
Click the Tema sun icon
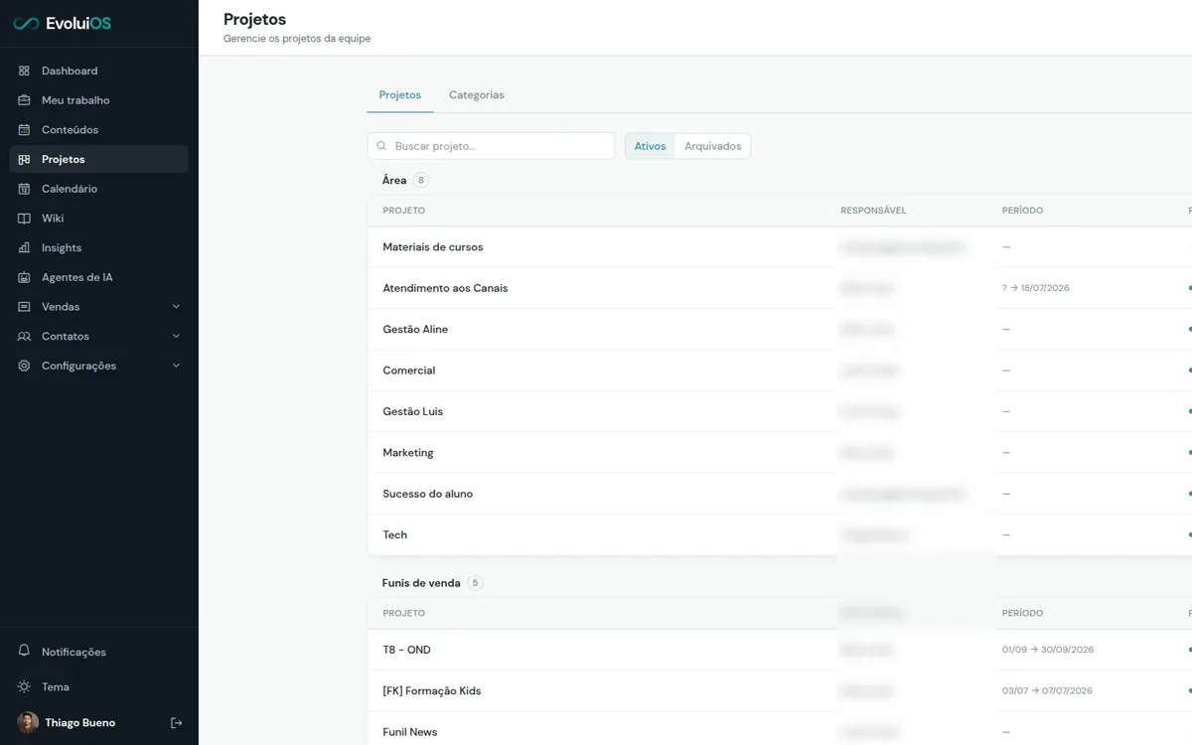click(x=24, y=686)
